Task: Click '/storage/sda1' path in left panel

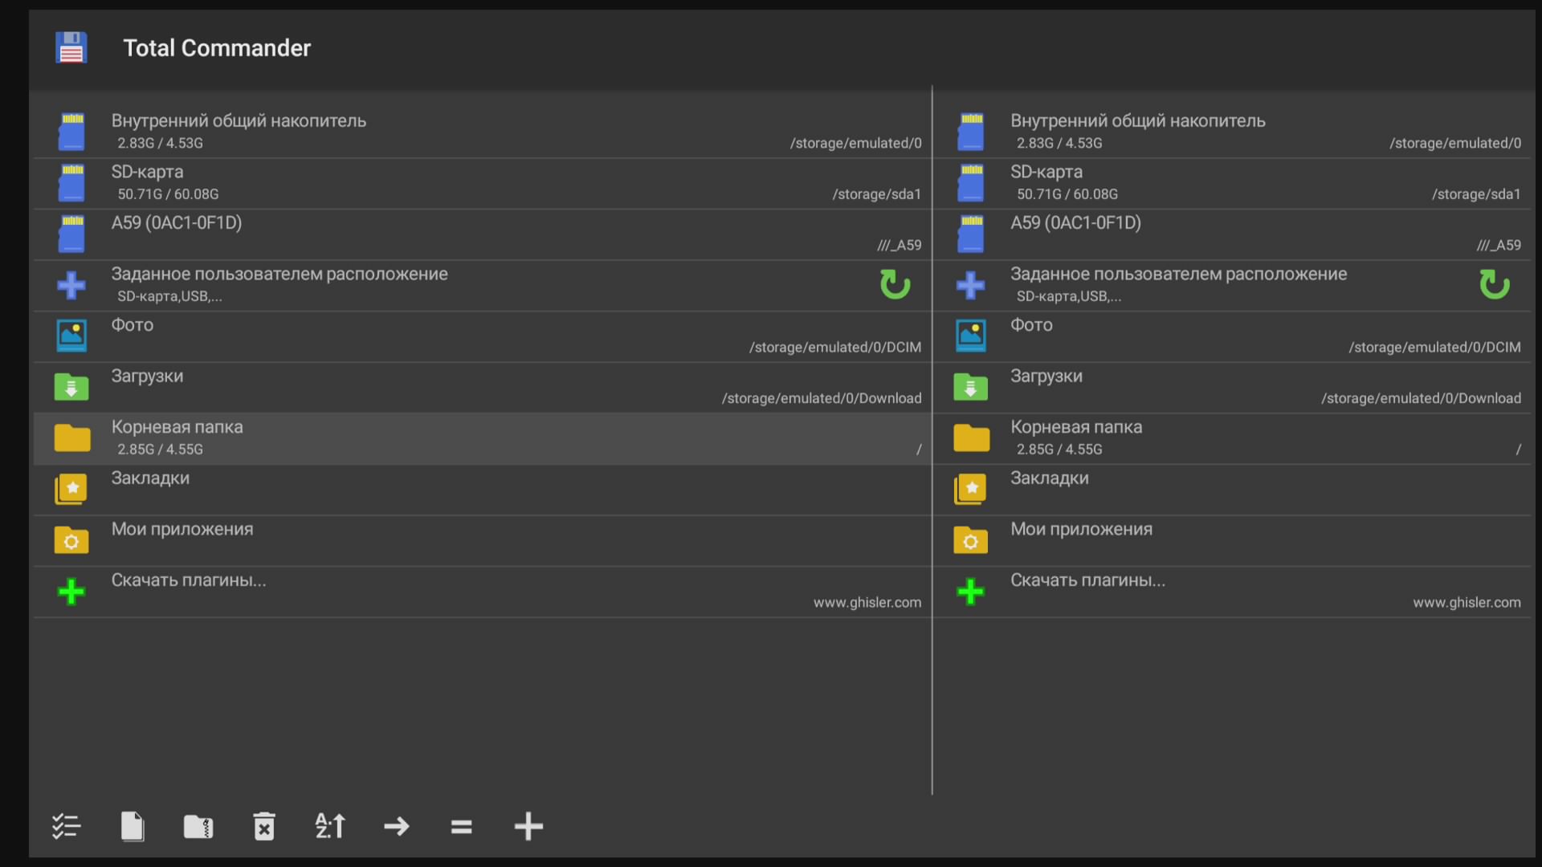Action: (x=877, y=194)
